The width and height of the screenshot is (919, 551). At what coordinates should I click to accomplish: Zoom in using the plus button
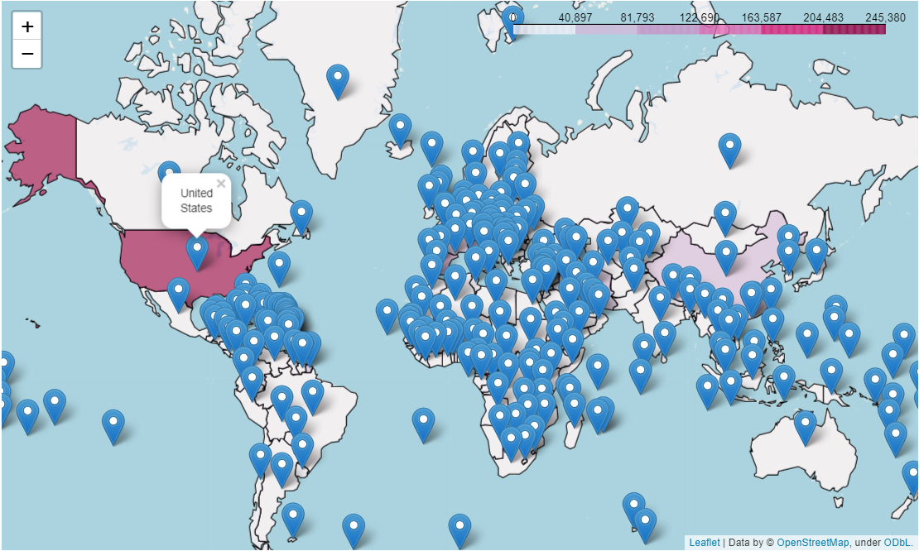(27, 26)
